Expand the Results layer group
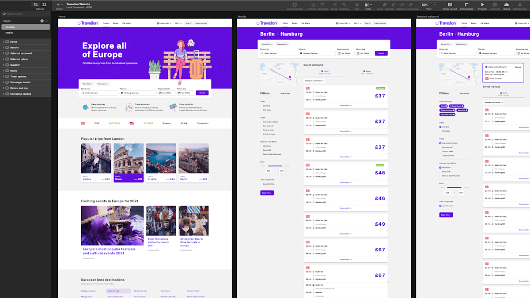Image resolution: width=530 pixels, height=298 pixels. click(3, 48)
